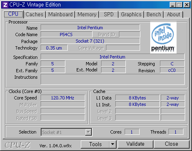Image resolution: width=192 pixels, height=151 pixels.
Task: Click the Ext. Family value field
Action: click(53, 70)
